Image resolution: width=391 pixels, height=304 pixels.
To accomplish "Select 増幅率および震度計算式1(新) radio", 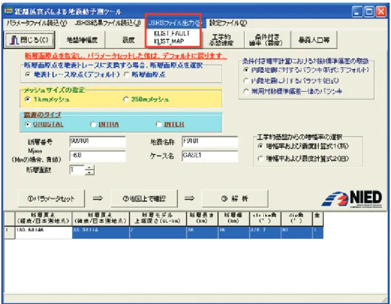I will pyautogui.click(x=260, y=146).
